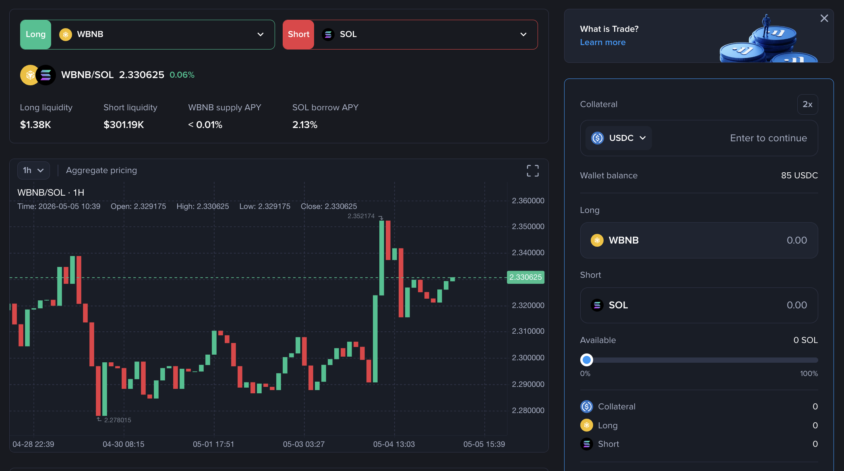Viewport: 844px width, 471px height.
Task: Click the Collateral USDC icon in summary
Action: [x=587, y=407]
